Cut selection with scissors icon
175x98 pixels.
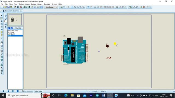(x=95, y=7)
